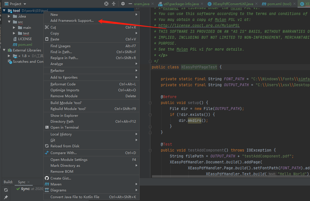Click the build resync icon
Viewport: 310px width, 201px height.
point(6,190)
